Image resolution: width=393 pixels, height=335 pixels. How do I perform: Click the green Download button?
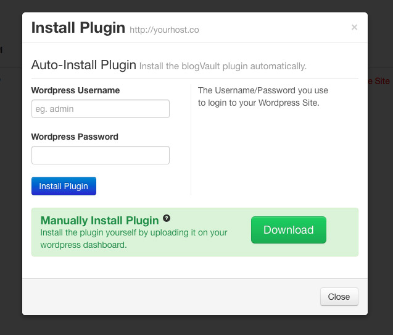pyautogui.click(x=289, y=230)
